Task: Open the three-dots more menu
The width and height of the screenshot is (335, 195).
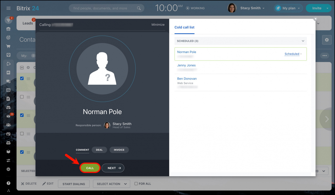Action: pyautogui.click(x=325, y=56)
